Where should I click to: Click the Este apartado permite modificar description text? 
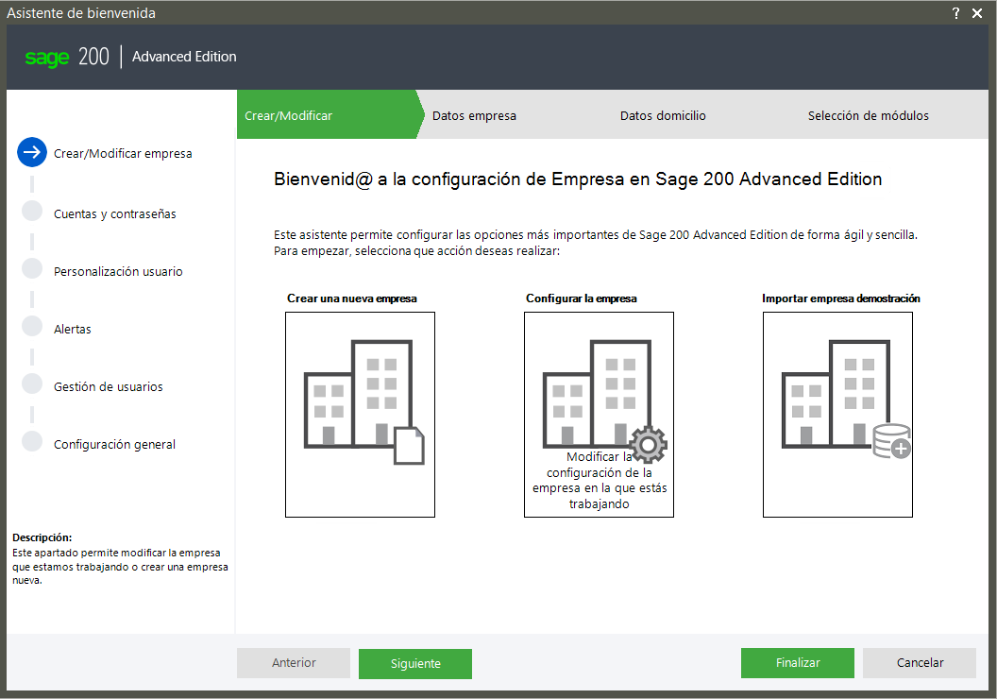[120, 566]
